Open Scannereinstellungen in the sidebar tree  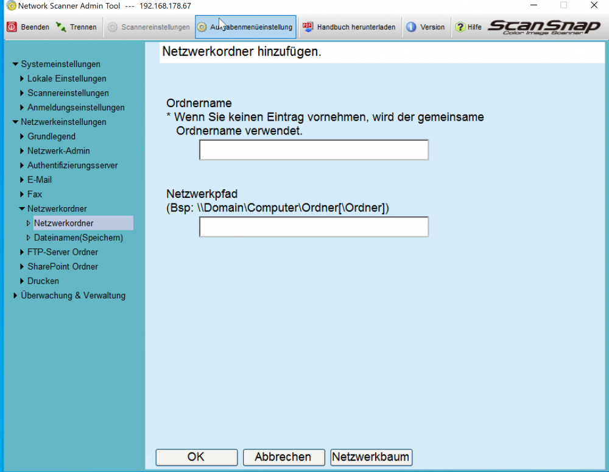click(68, 93)
